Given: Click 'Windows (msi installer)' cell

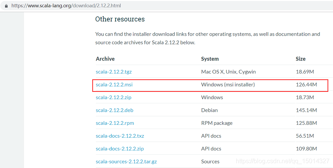Looking at the screenshot, I should pyautogui.click(x=228, y=85).
